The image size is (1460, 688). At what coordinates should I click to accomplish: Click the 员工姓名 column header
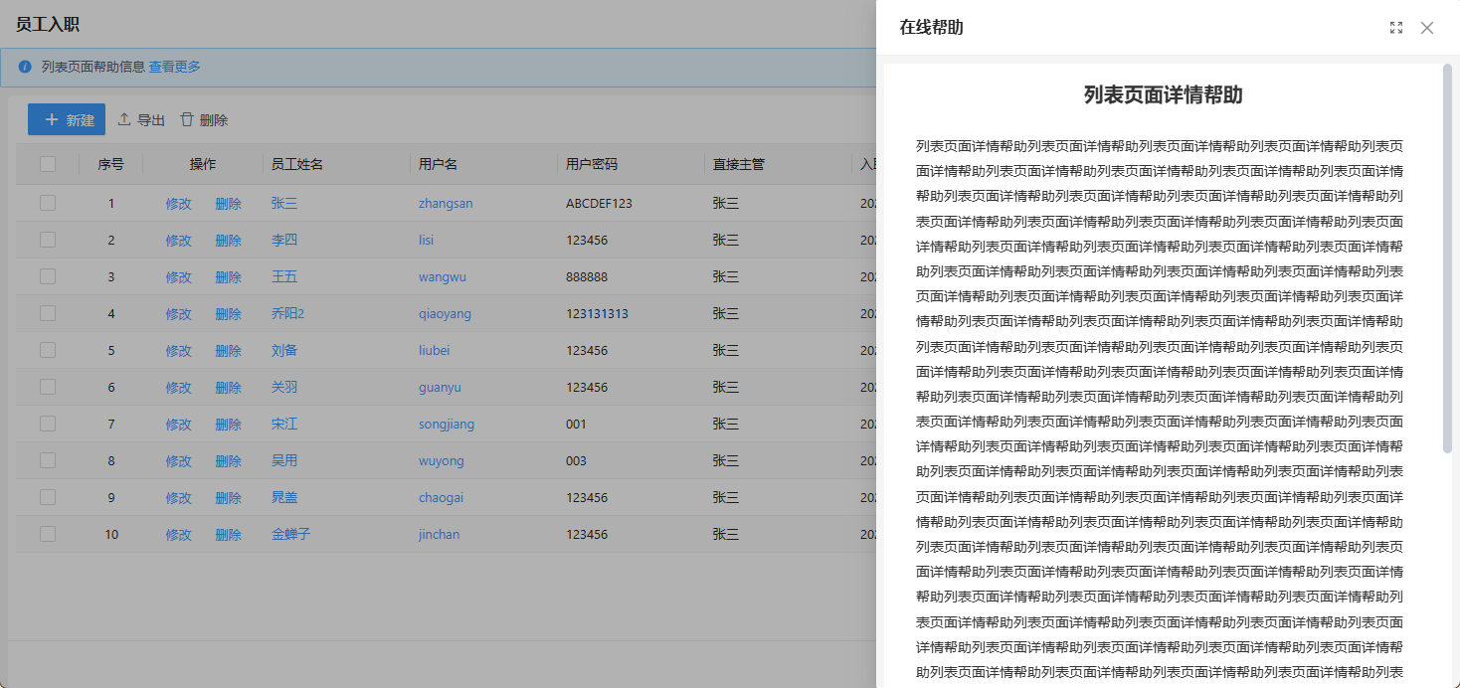tap(297, 165)
